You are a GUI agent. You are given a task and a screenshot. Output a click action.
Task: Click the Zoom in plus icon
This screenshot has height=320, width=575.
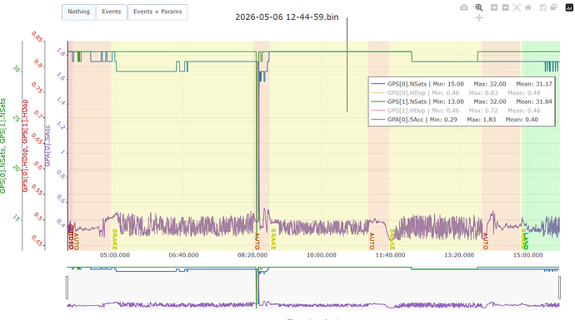coord(494,7)
